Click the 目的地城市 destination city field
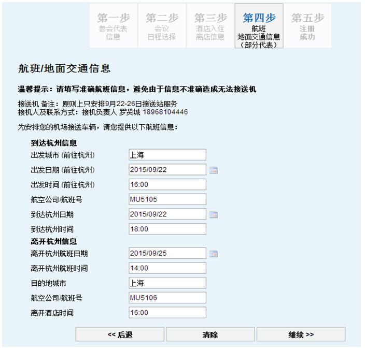This screenshot has height=351, width=365. pos(167,283)
